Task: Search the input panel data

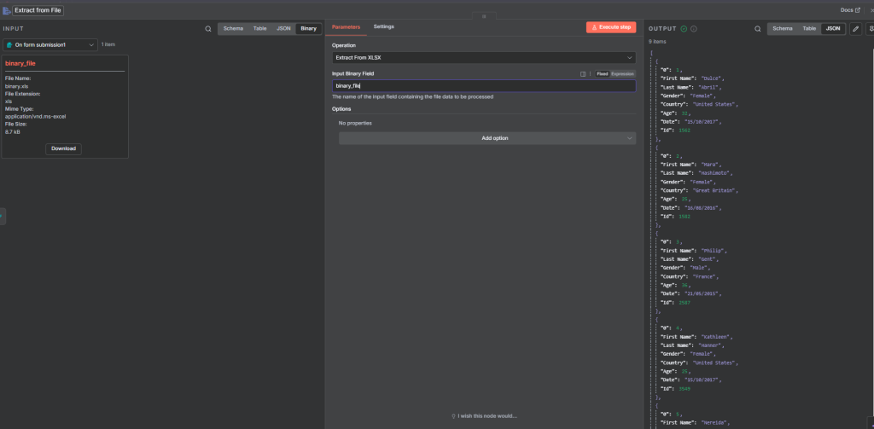Action: tap(207, 28)
